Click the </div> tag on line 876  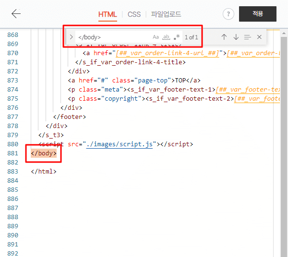(71, 108)
